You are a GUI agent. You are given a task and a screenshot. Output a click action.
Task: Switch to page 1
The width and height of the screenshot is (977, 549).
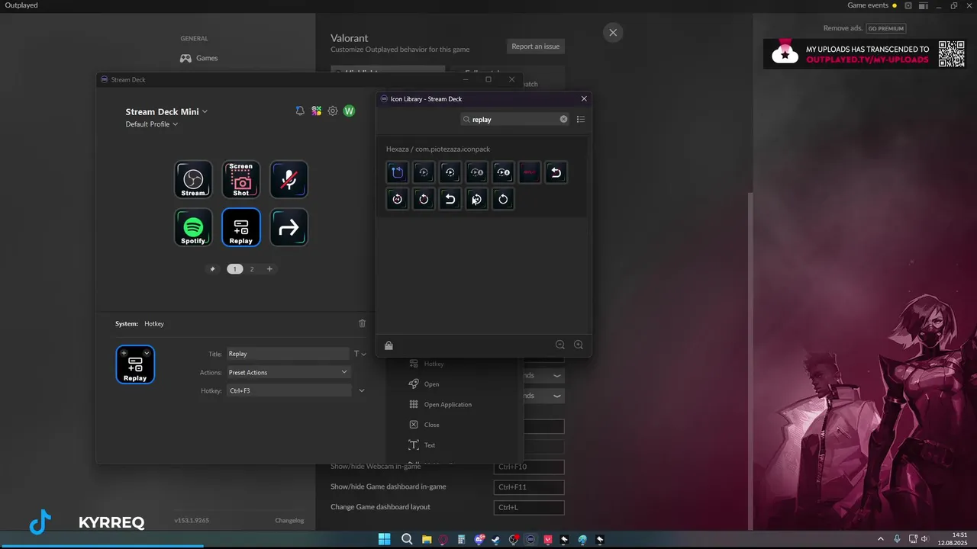[x=234, y=269]
